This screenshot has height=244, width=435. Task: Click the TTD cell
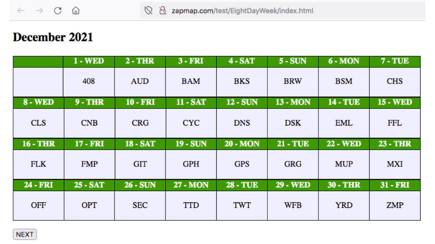[191, 205]
